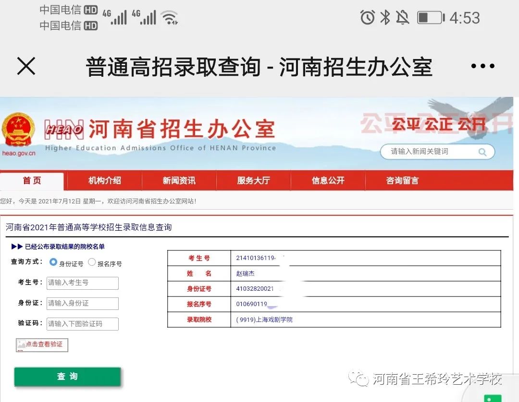The image size is (519, 402).
Task: Click the 考生号 table header cell
Action: click(199, 258)
